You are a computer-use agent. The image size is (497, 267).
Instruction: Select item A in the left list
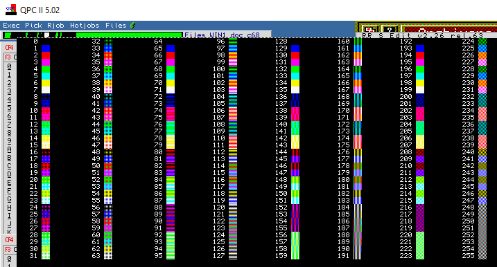point(9,149)
